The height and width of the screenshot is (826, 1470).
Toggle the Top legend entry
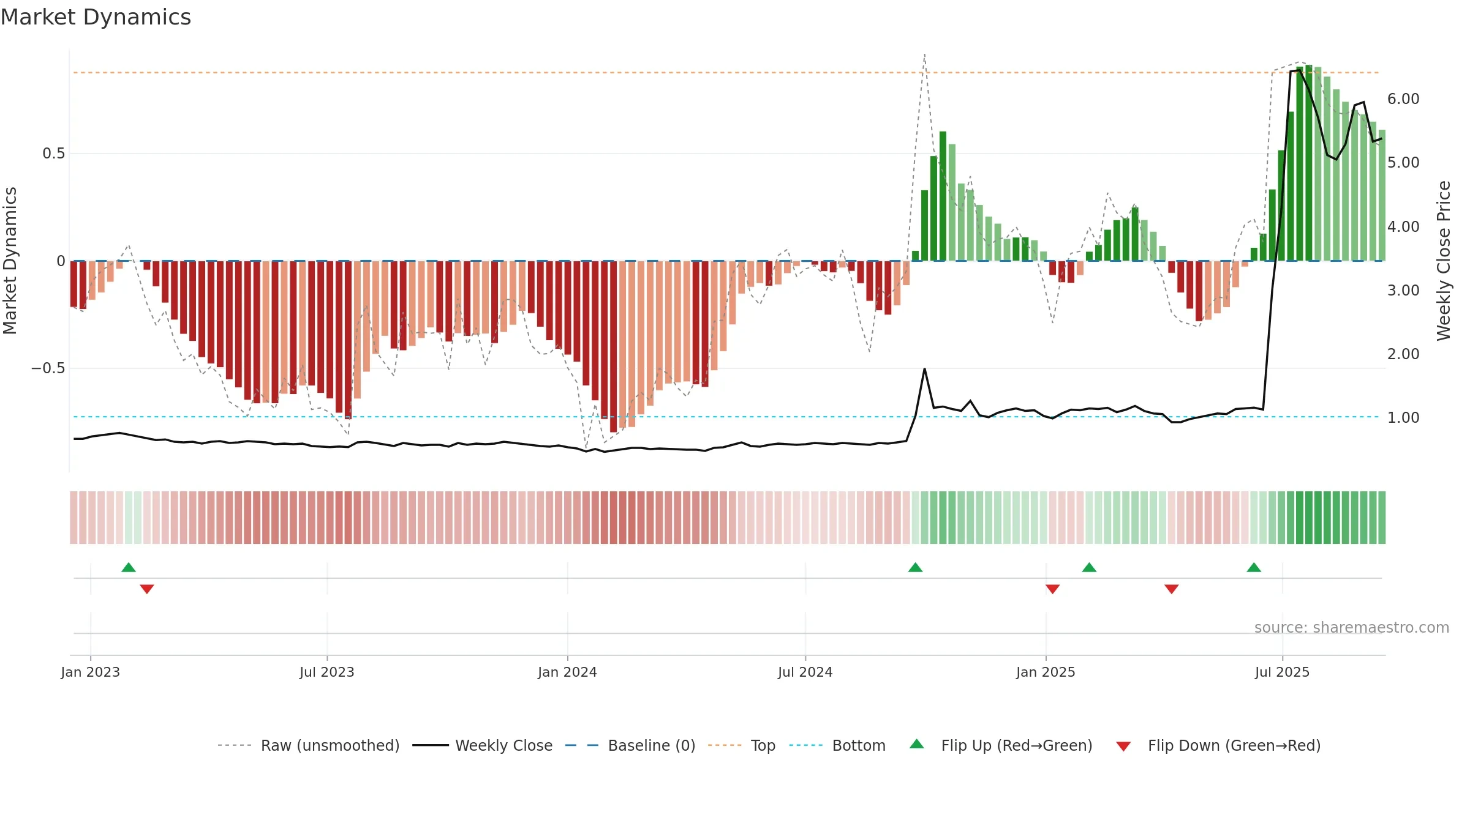pyautogui.click(x=742, y=745)
